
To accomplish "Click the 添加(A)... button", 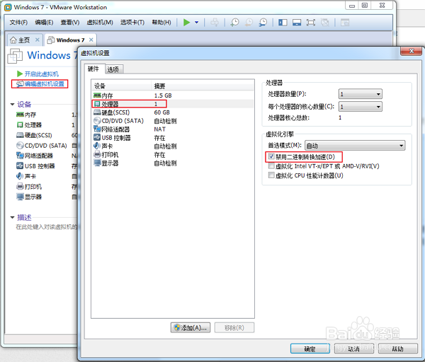I will coord(191,327).
